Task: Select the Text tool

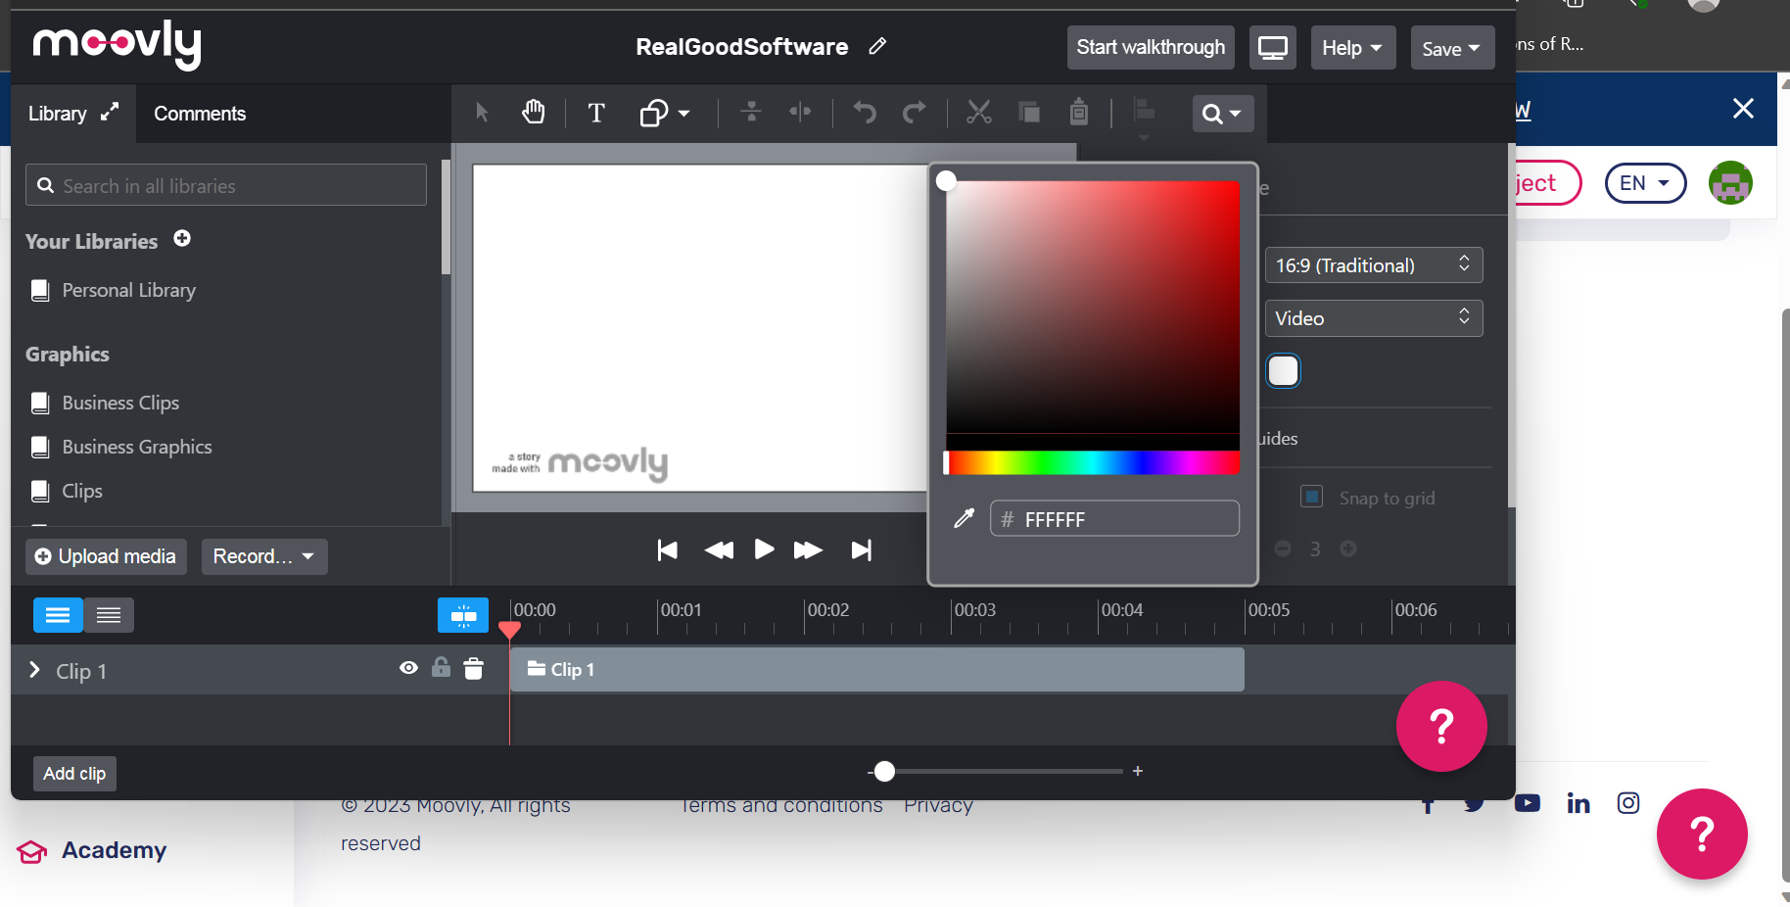Action: (596, 113)
